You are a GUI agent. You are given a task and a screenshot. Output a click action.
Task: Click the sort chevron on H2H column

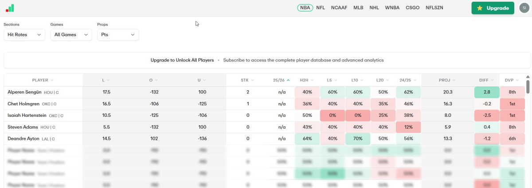[x=312, y=80]
